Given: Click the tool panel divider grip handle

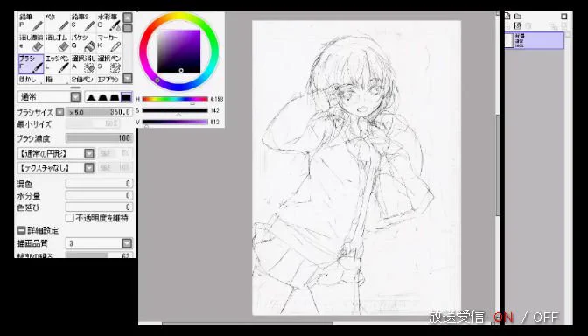Looking at the screenshot, I should [75, 87].
